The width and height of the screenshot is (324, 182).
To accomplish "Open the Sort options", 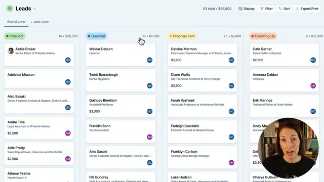I will click(x=285, y=9).
